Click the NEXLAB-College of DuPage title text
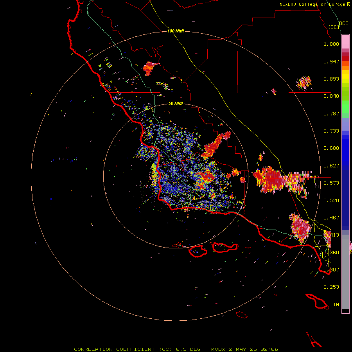This screenshot has height=352, width=352. click(314, 4)
